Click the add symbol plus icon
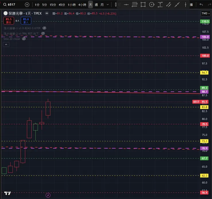The width and height of the screenshot is (212, 199). [x=27, y=5]
